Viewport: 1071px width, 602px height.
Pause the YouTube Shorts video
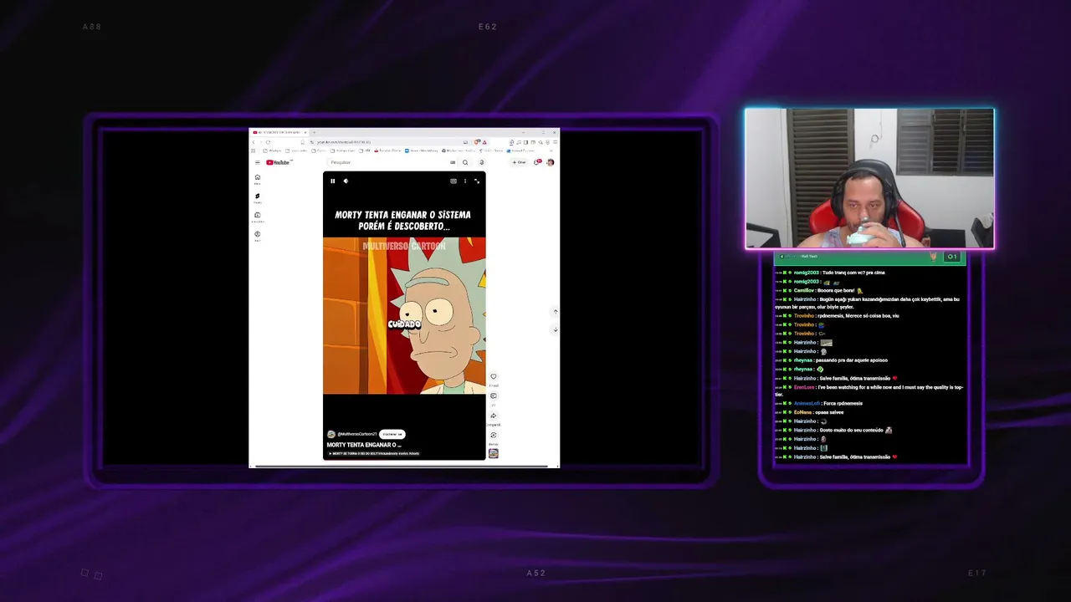tap(332, 181)
